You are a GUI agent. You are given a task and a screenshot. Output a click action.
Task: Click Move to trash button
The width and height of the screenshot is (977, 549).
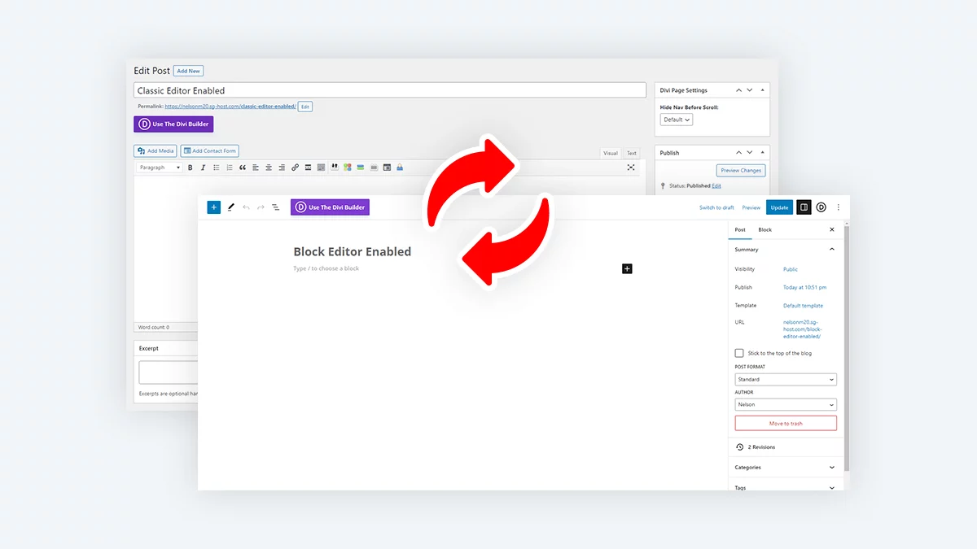click(786, 424)
